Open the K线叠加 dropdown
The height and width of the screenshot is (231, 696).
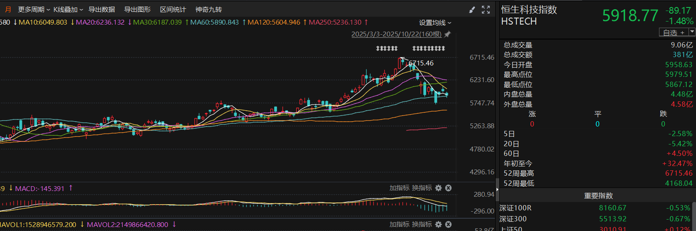tap(68, 10)
